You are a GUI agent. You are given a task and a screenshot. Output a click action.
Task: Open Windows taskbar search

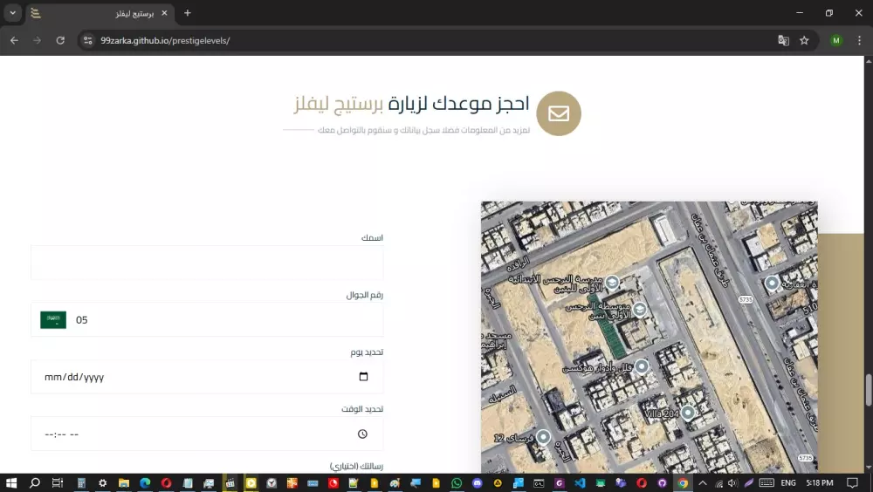(x=35, y=483)
